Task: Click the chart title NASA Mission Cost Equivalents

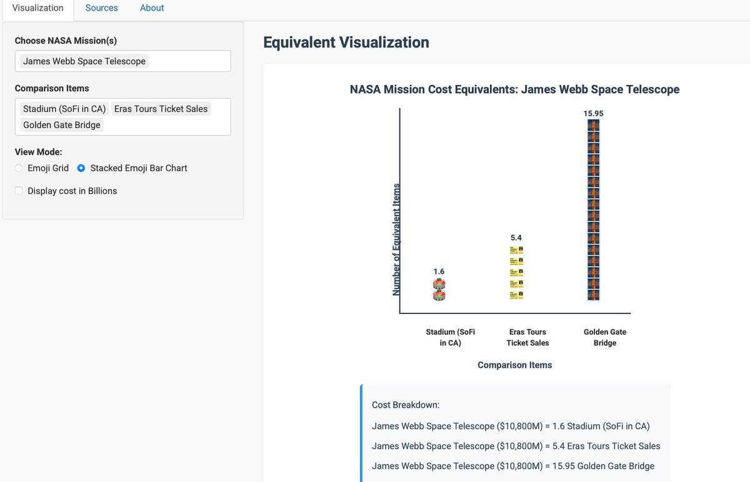Action: tap(514, 89)
